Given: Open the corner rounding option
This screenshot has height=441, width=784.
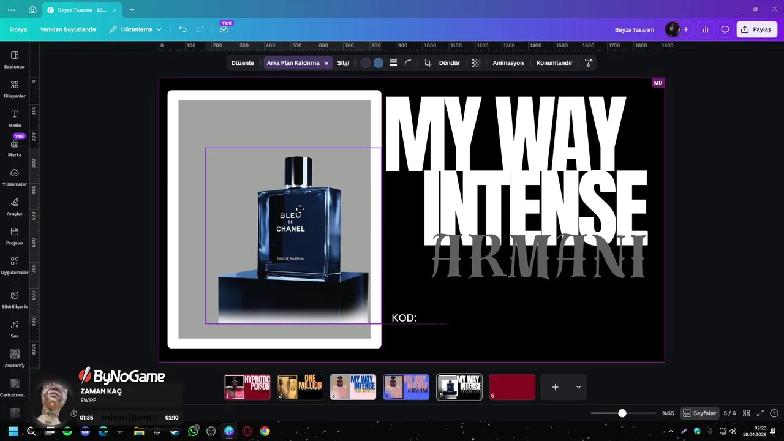Looking at the screenshot, I should (x=408, y=63).
